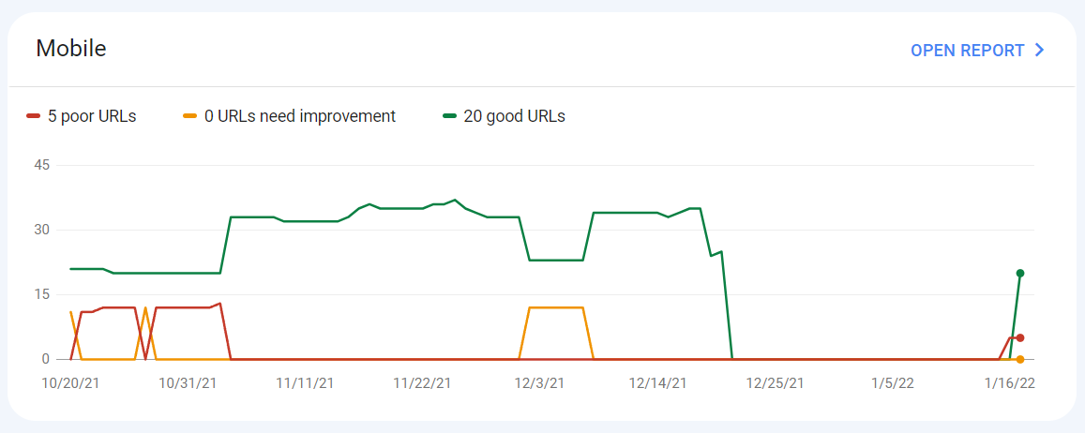Click the Mobile card heading
Viewport: 1085px width, 433px height.
click(x=70, y=49)
